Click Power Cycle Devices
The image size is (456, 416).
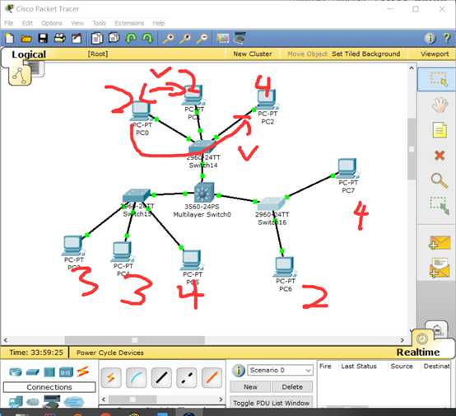pyautogui.click(x=110, y=353)
